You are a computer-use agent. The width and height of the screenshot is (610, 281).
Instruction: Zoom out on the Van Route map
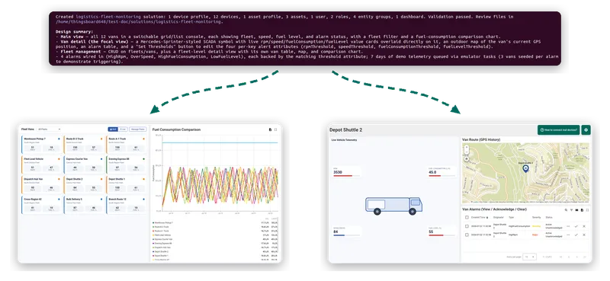(467, 152)
